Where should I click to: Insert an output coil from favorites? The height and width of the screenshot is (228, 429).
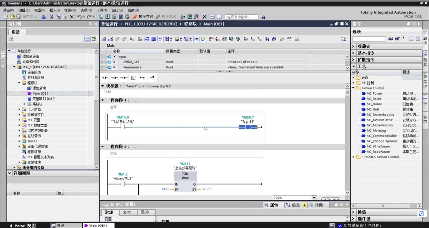(x=124, y=78)
